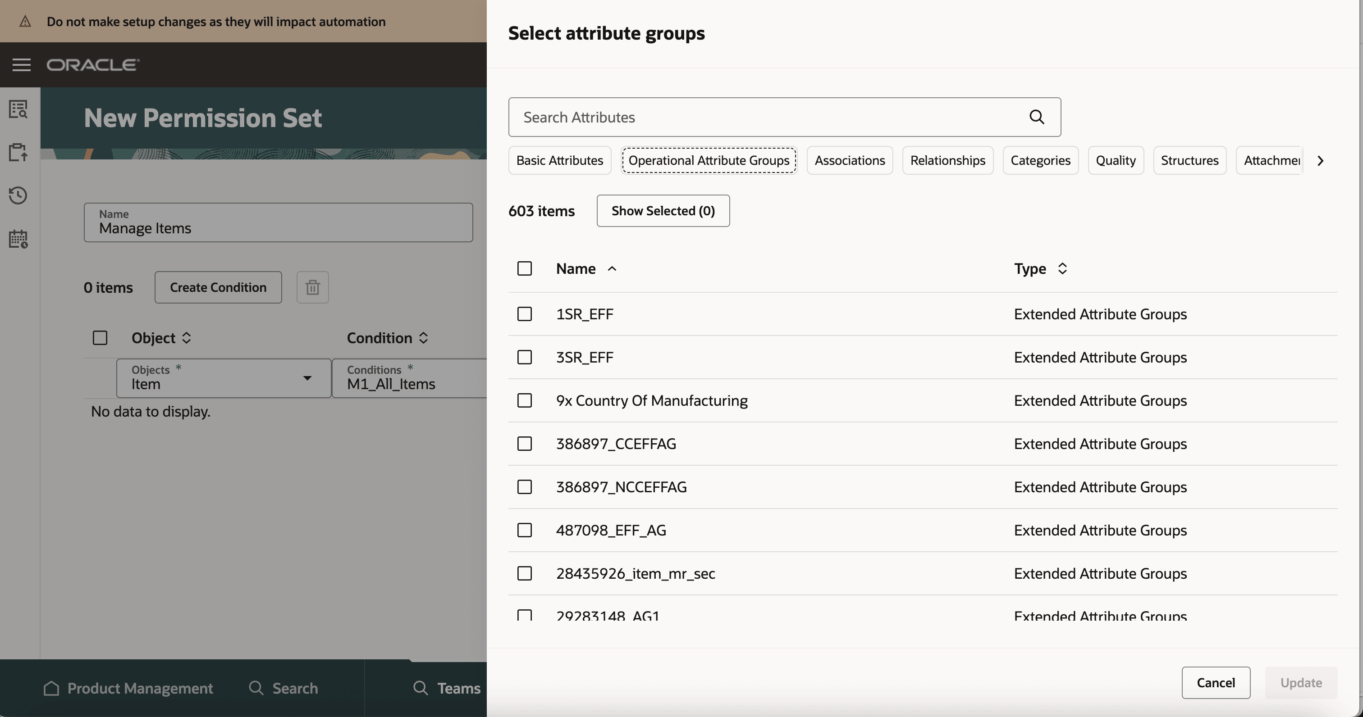
Task: Open the calendar schedule sidebar icon
Action: tap(18, 238)
